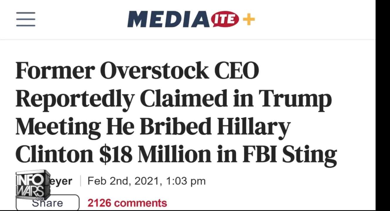
Task: Click the Feb 2nd, 2021 timestamp
Action: click(124, 181)
